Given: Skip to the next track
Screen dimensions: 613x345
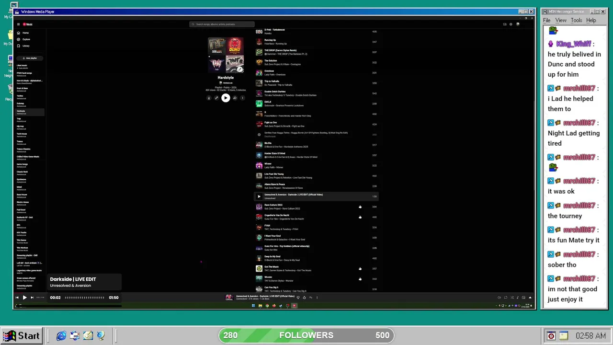Looking at the screenshot, I should coord(32,298).
